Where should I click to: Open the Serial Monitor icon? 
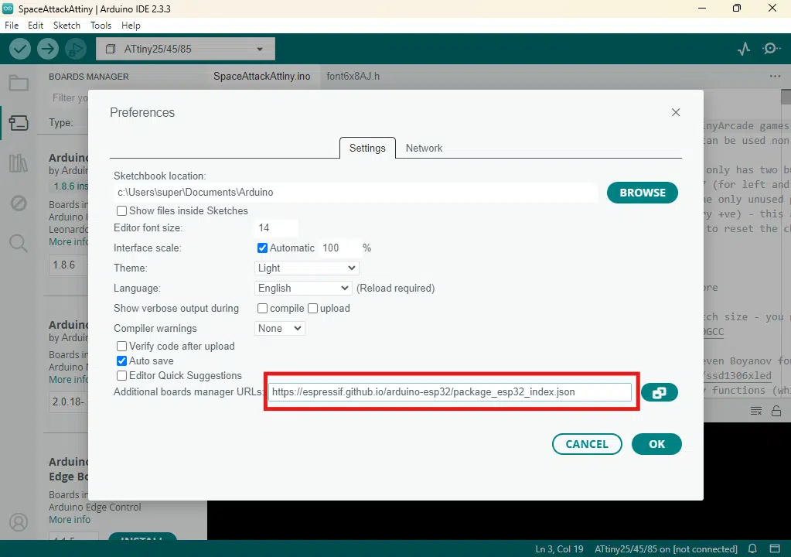point(771,49)
